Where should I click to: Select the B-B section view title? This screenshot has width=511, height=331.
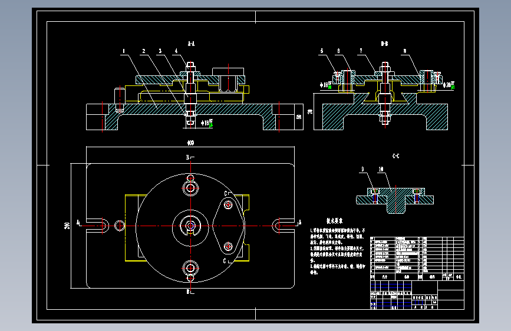384,44
